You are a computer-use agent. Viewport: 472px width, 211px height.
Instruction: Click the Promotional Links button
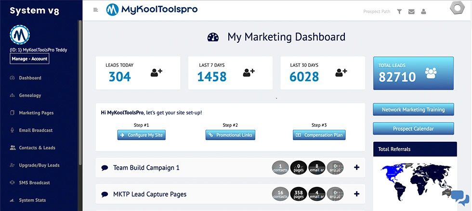click(230, 135)
